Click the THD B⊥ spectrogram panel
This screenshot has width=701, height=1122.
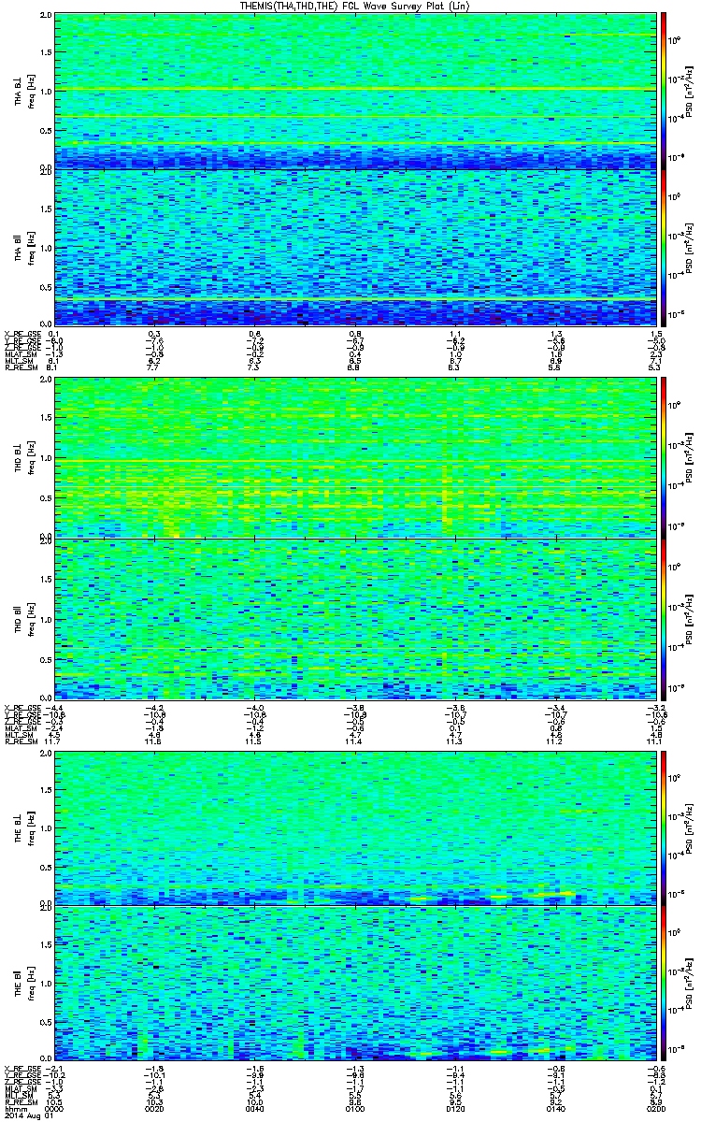353,458
